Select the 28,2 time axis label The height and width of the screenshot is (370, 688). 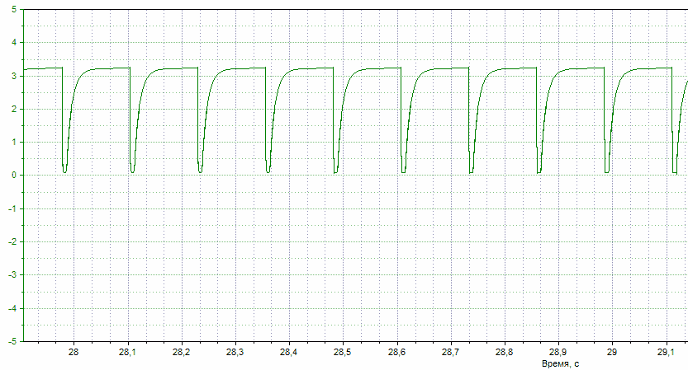click(x=181, y=352)
